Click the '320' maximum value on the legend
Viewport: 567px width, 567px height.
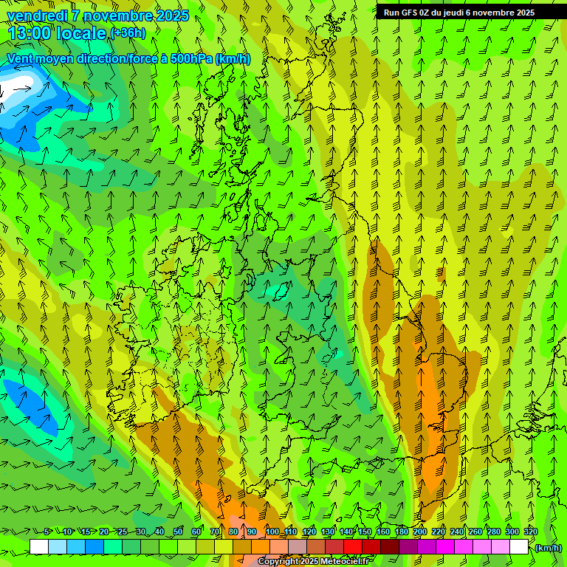(530, 532)
